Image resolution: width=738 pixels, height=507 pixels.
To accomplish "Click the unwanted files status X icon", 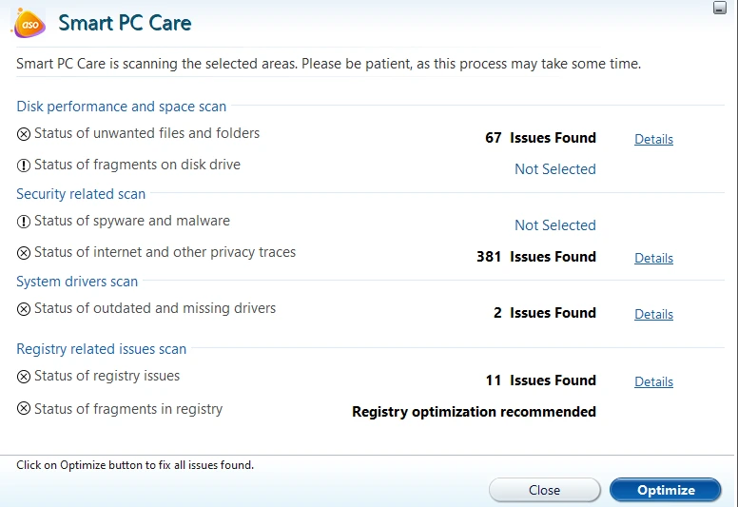I will (x=24, y=134).
